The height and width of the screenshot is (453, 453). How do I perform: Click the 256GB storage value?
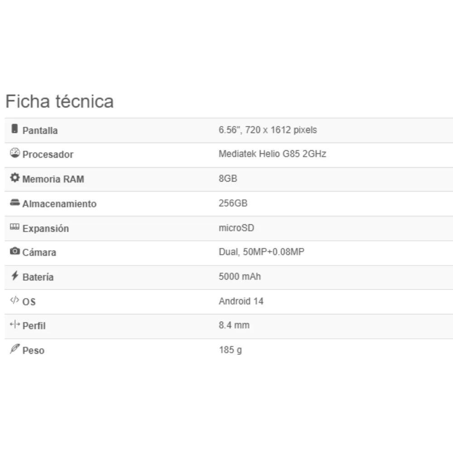click(x=233, y=203)
